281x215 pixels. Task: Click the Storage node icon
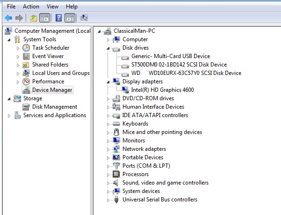pos(17,98)
